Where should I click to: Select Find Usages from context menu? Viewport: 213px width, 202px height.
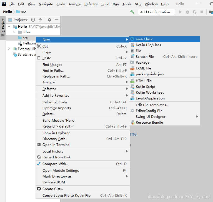pos(83,64)
